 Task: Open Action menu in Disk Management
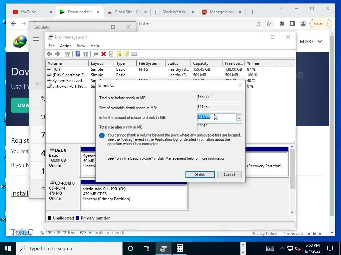tap(66, 46)
